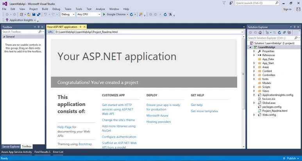The height and width of the screenshot is (161, 302).
Task: Click the 'Bootstrap' link
Action: (x=85, y=144)
